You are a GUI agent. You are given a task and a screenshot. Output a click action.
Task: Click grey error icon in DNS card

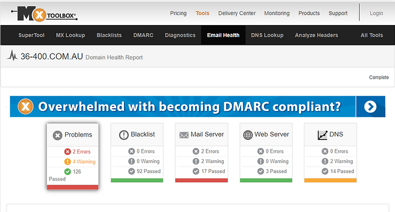pos(325,151)
